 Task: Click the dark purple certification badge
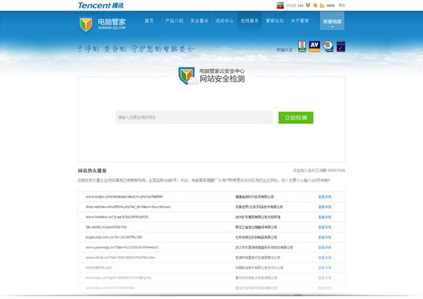pyautogui.click(x=341, y=47)
